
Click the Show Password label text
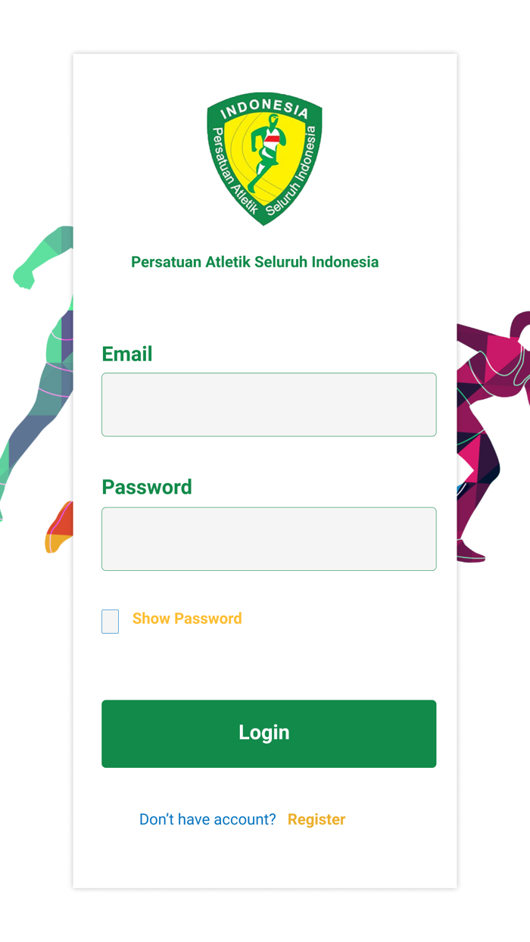186,619
